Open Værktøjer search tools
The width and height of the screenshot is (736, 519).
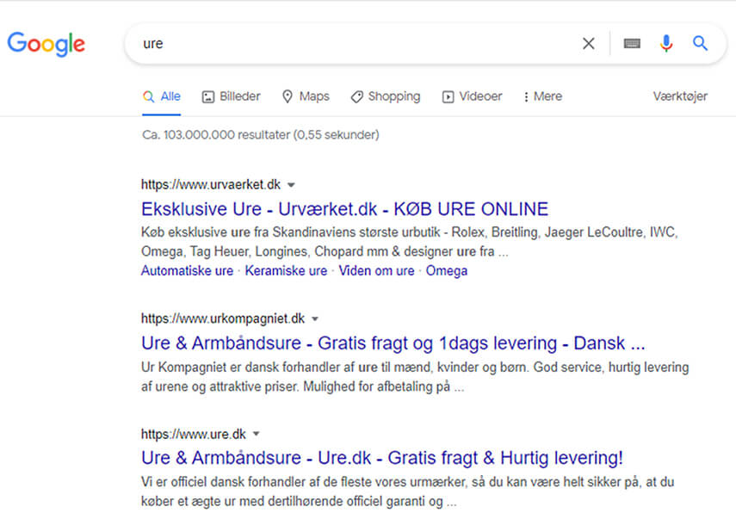[x=680, y=96]
